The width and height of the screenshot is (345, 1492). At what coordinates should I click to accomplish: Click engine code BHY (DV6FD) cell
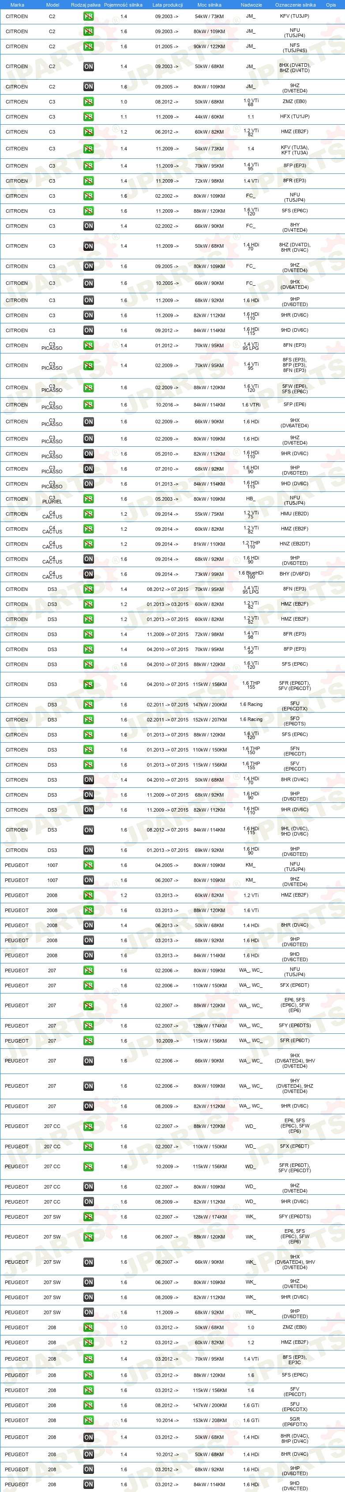[x=295, y=575]
